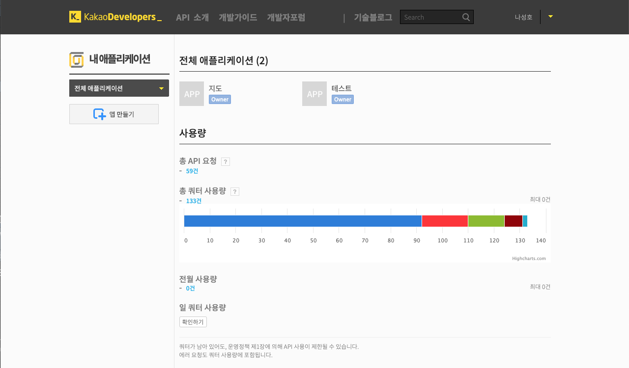Open the 기술블로그 link
The image size is (629, 368).
pyautogui.click(x=373, y=17)
